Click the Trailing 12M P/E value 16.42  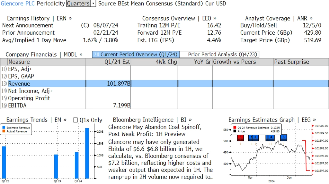(214, 25)
